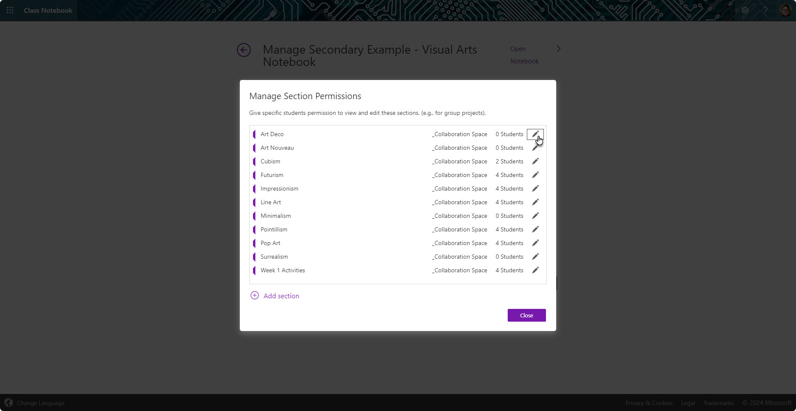Open the Legal footer link
Viewport: 796px width, 411px height.
click(688, 403)
